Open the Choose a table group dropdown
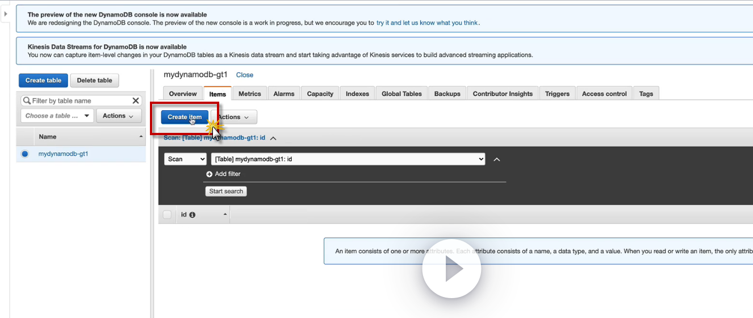753x318 pixels. click(57, 116)
